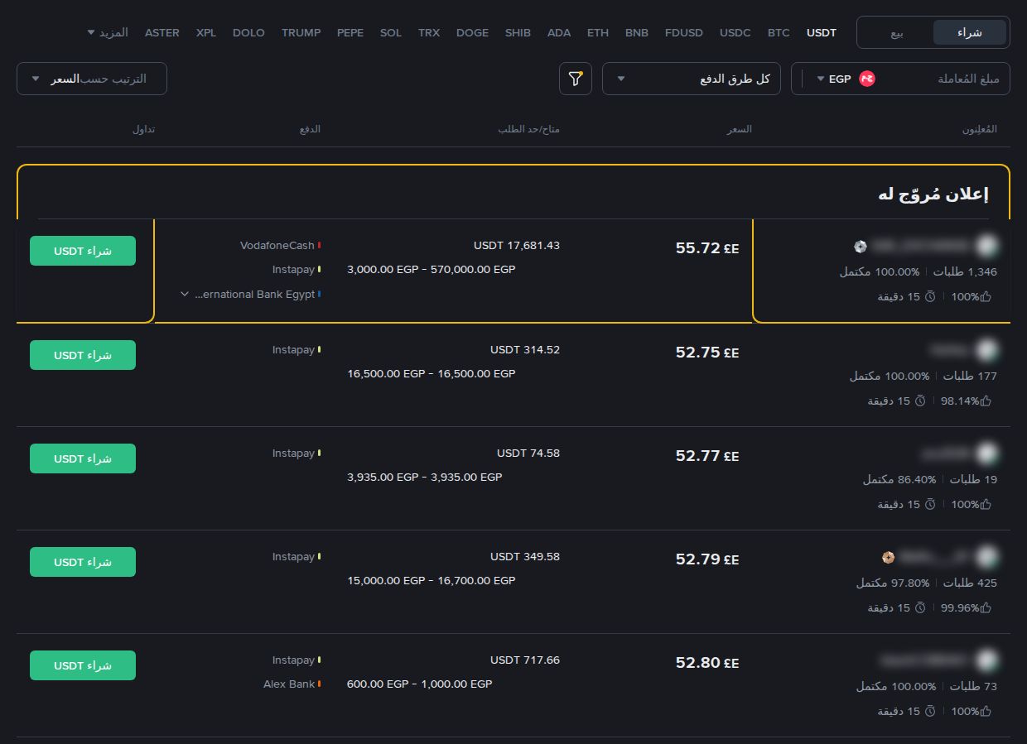Select the USDT coin tab
This screenshot has height=744, width=1027.
coord(822,33)
